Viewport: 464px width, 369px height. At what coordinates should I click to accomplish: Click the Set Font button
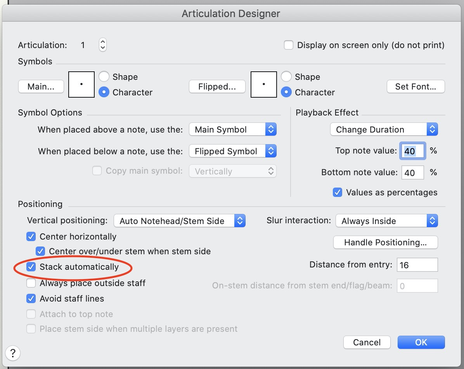point(416,87)
